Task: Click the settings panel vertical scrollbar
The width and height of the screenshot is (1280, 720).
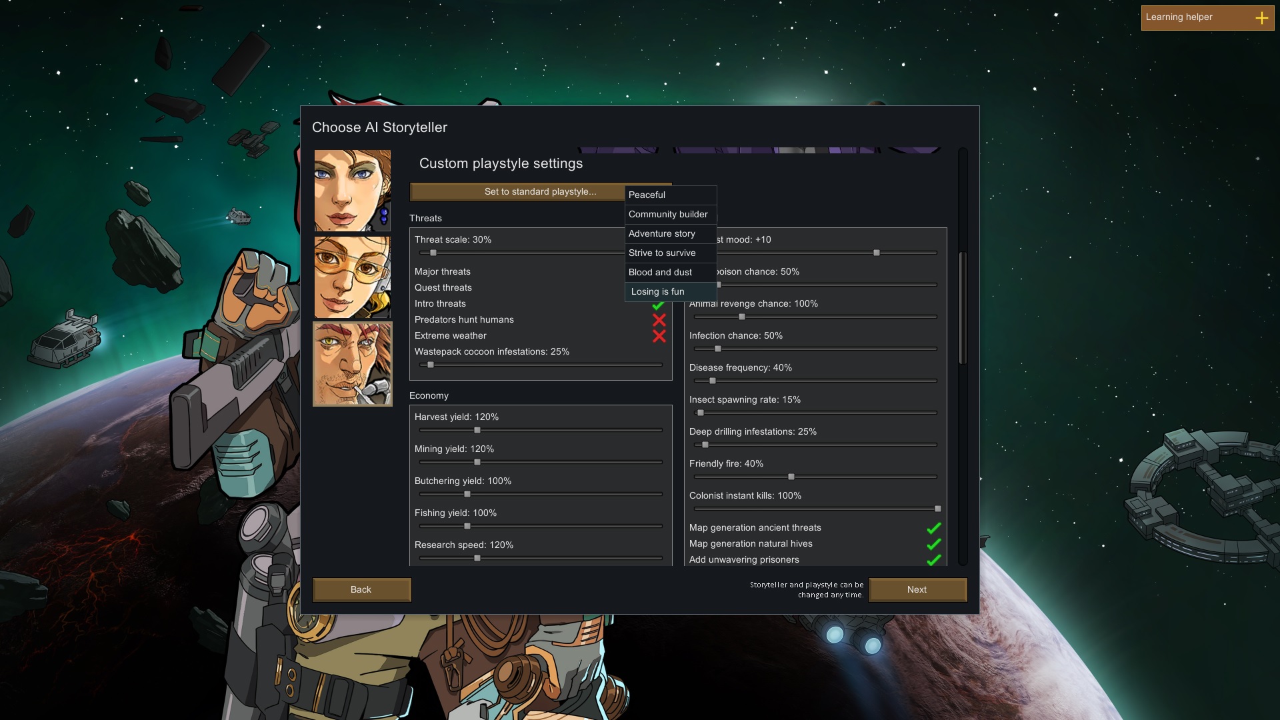Action: (x=962, y=308)
